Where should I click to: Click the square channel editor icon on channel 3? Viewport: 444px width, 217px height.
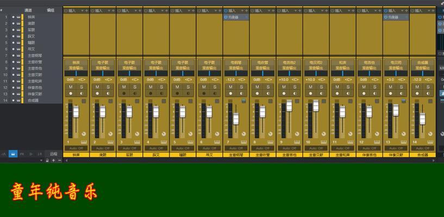[x=137, y=101]
